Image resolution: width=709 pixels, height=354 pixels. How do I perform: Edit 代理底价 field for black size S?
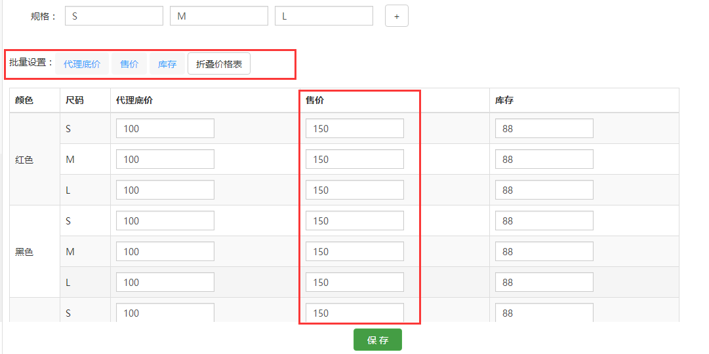[165, 221]
